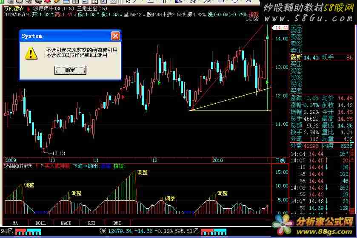Click the 深 12479.64 index in status bar
The height and width of the screenshot is (238, 357).
click(115, 231)
